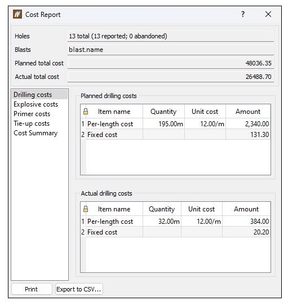This screenshot has height=305, width=288.
Task: Click the Actual total cost field
Action: (x=171, y=77)
